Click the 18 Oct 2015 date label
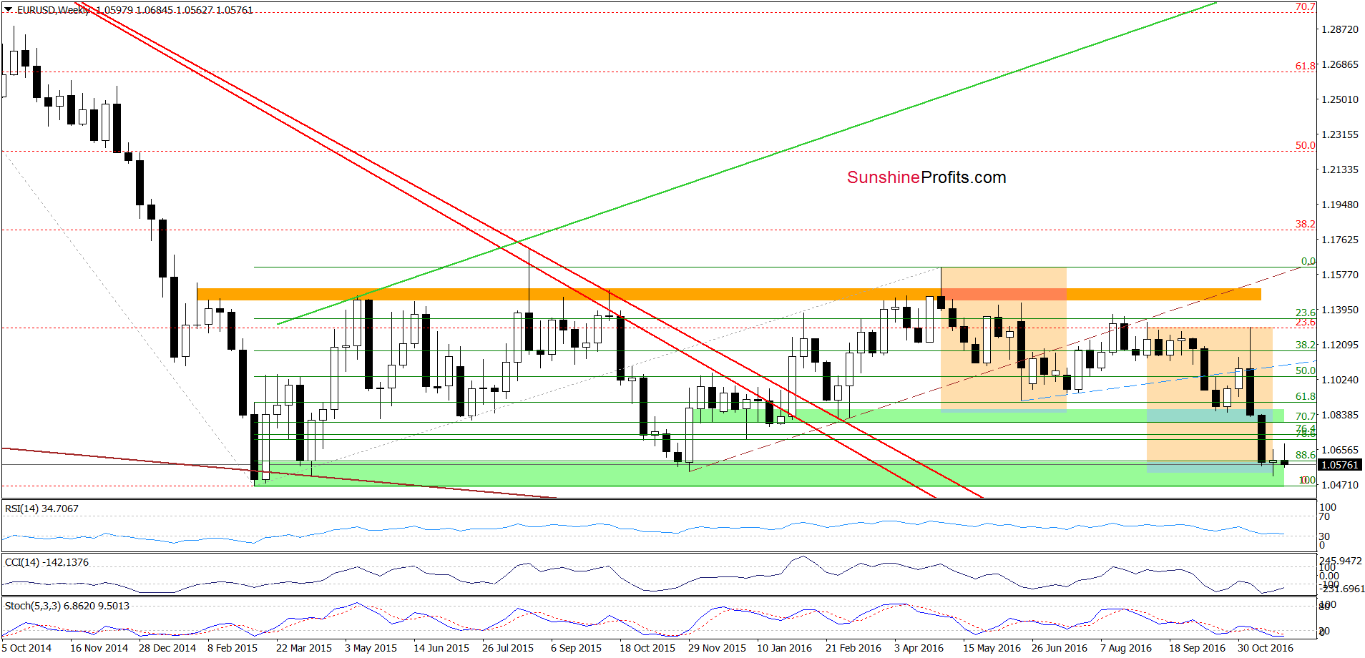Screen dimensions: 1365x658 [x=647, y=648]
